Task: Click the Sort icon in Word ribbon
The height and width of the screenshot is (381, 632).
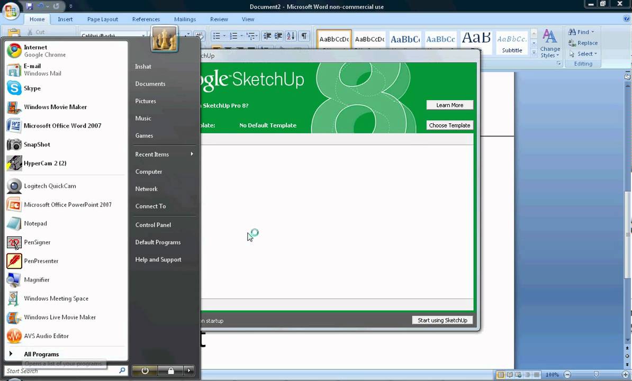Action: click(x=291, y=36)
